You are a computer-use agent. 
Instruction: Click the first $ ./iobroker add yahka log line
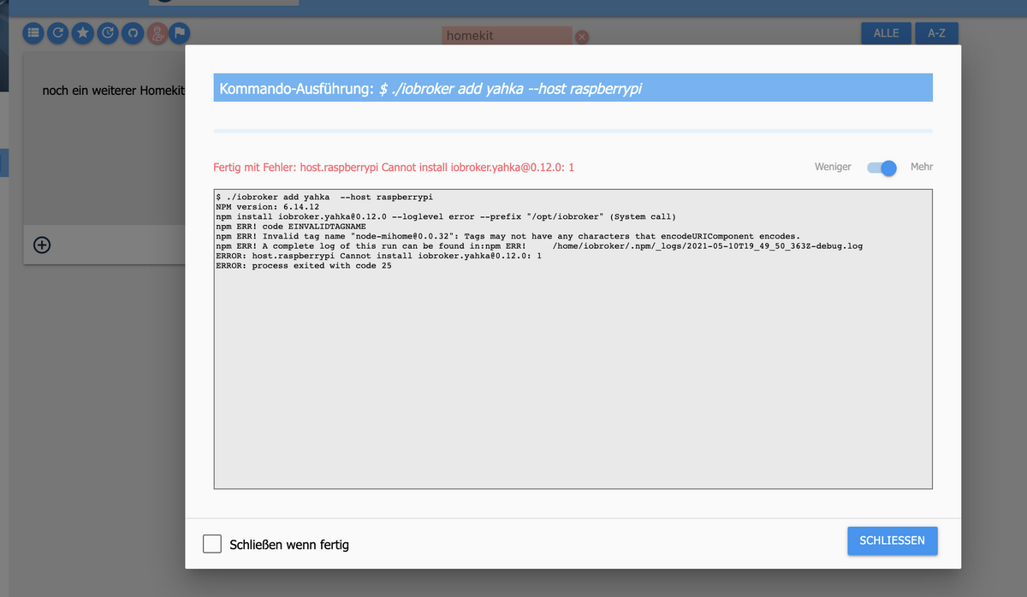click(324, 198)
